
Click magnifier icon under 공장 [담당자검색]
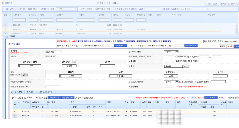coord(23,75)
